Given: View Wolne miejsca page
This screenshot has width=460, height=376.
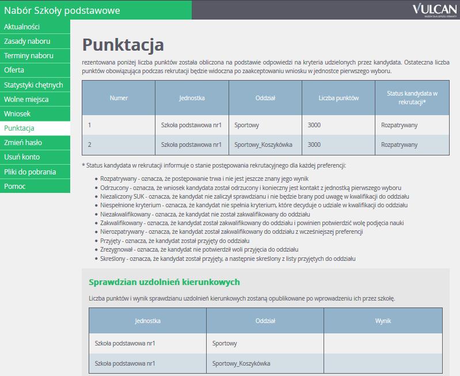Looking at the screenshot, I should point(35,99).
